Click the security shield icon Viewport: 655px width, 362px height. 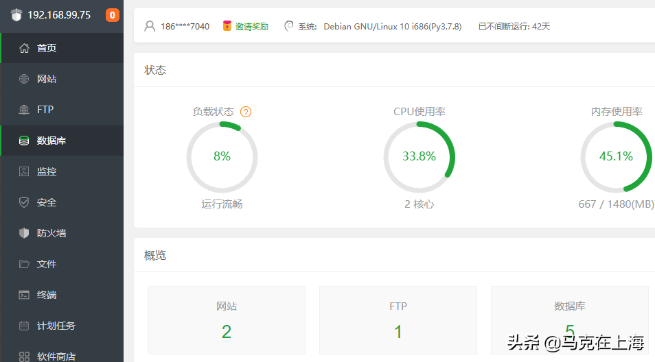25,202
